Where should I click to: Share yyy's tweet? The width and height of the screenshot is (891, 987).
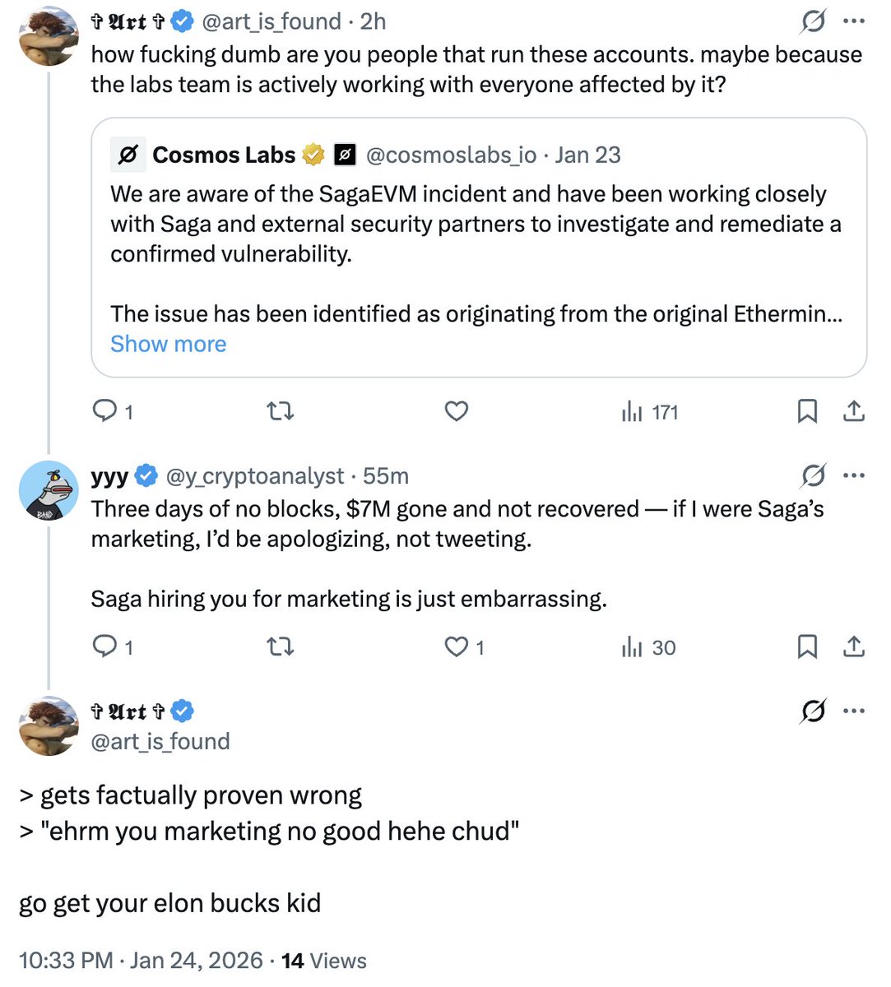tap(854, 646)
